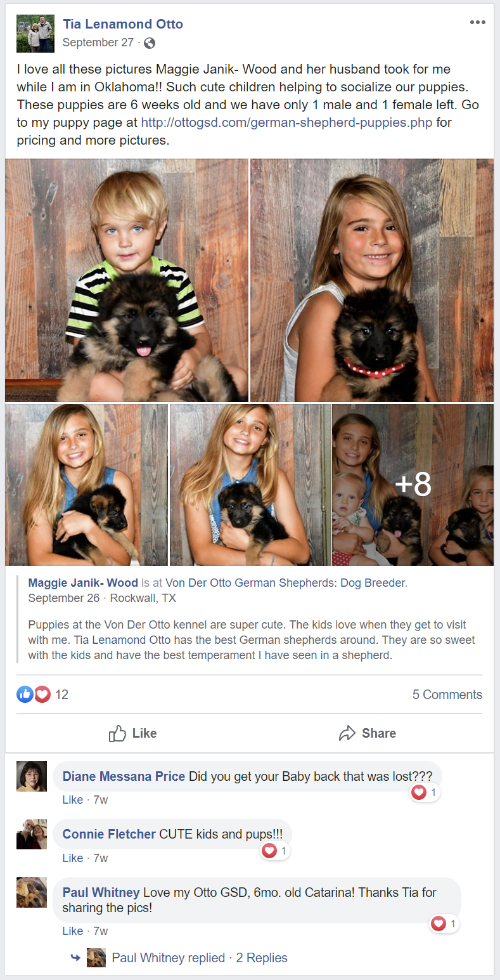This screenshot has height=980, width=500.
Task: Like Diane Messana Price's comment
Action: (x=73, y=800)
